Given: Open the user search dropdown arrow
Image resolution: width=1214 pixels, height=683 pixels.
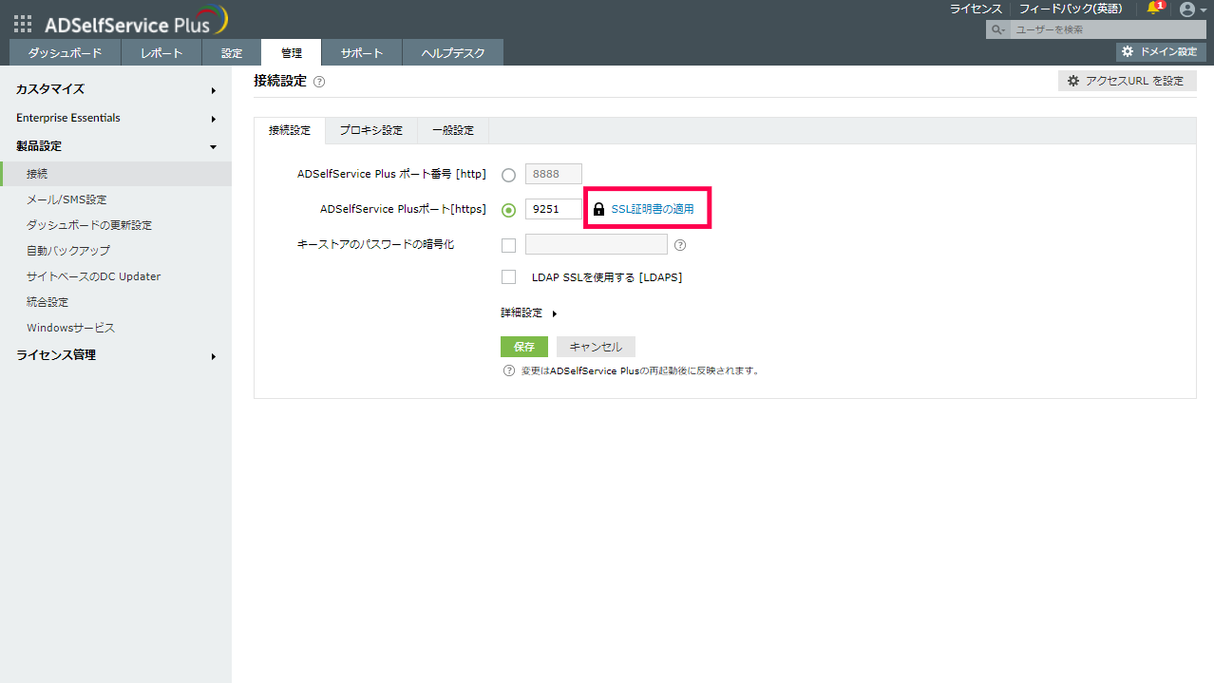Looking at the screenshot, I should (x=997, y=30).
